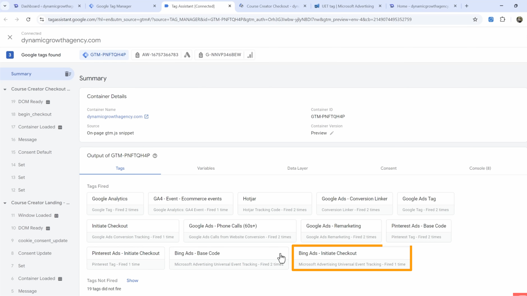Switch to the Variables tab

click(206, 168)
